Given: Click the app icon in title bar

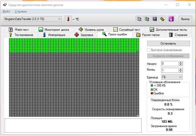Looking at the screenshot, I should point(5,5).
